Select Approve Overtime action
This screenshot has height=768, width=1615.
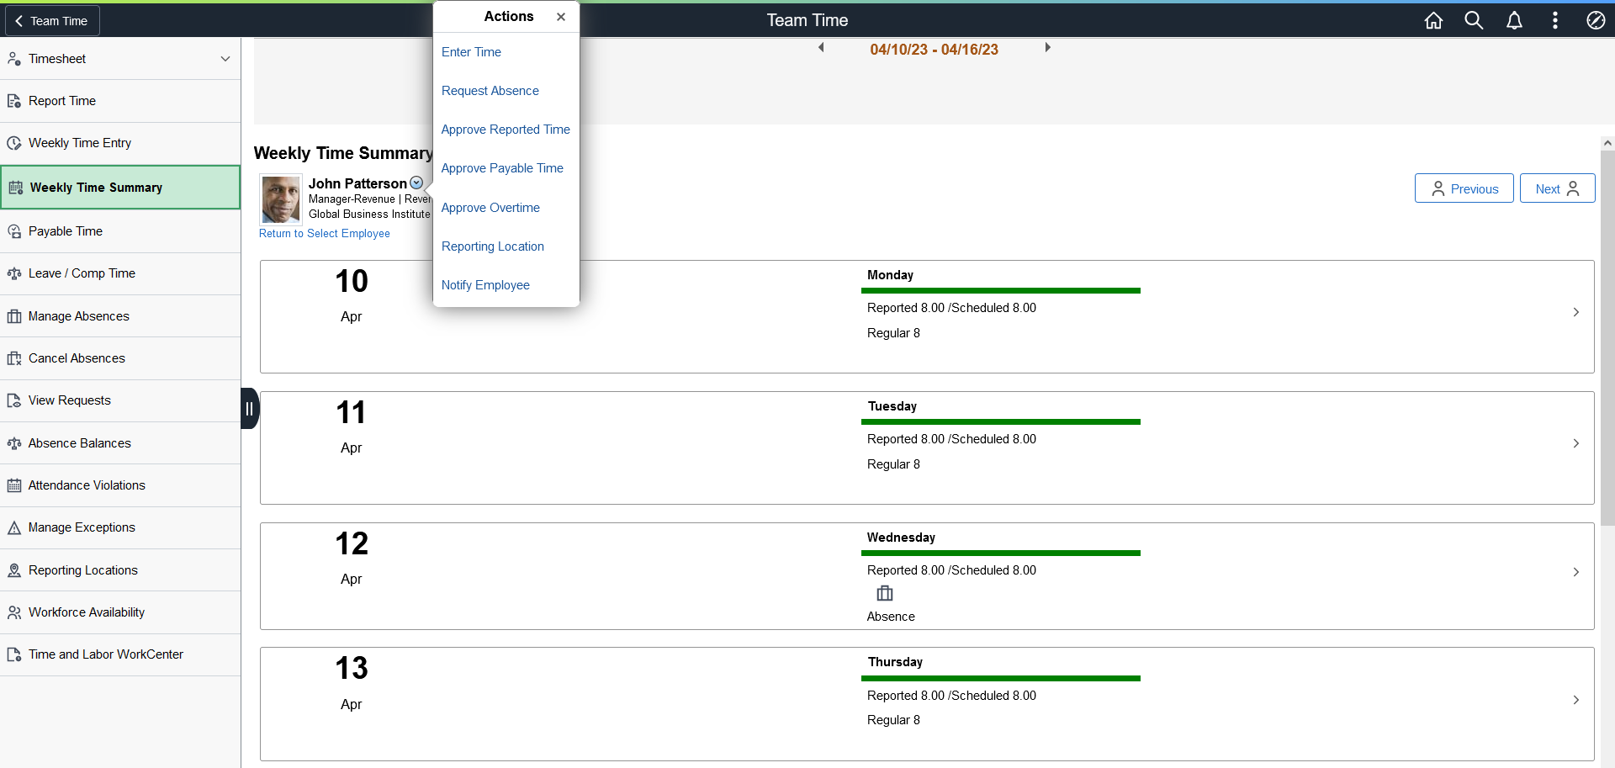(x=490, y=208)
